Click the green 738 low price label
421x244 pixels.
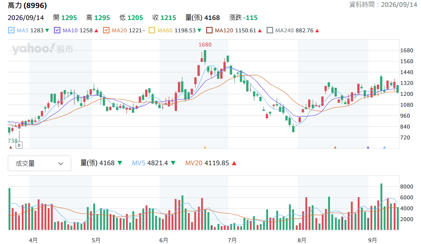tap(13, 141)
